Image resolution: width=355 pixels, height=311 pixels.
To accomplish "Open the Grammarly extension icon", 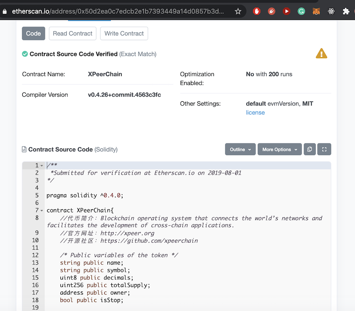I will click(301, 11).
